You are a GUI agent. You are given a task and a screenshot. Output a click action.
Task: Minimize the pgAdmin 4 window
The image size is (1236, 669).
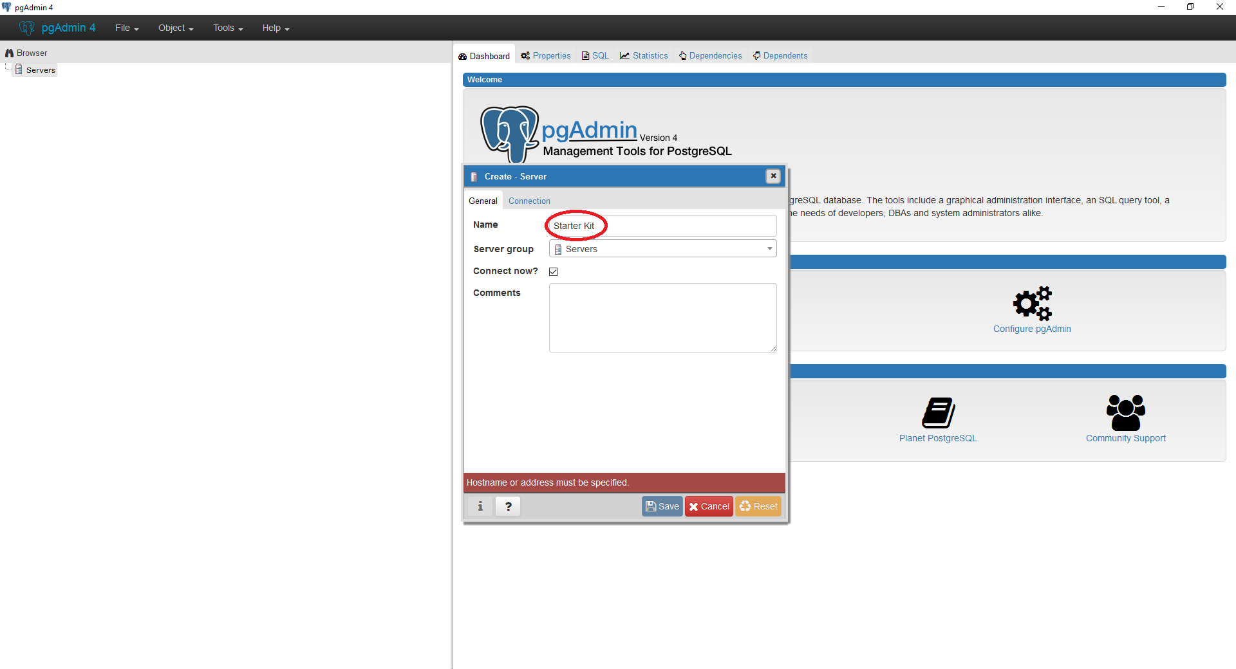pos(1161,7)
